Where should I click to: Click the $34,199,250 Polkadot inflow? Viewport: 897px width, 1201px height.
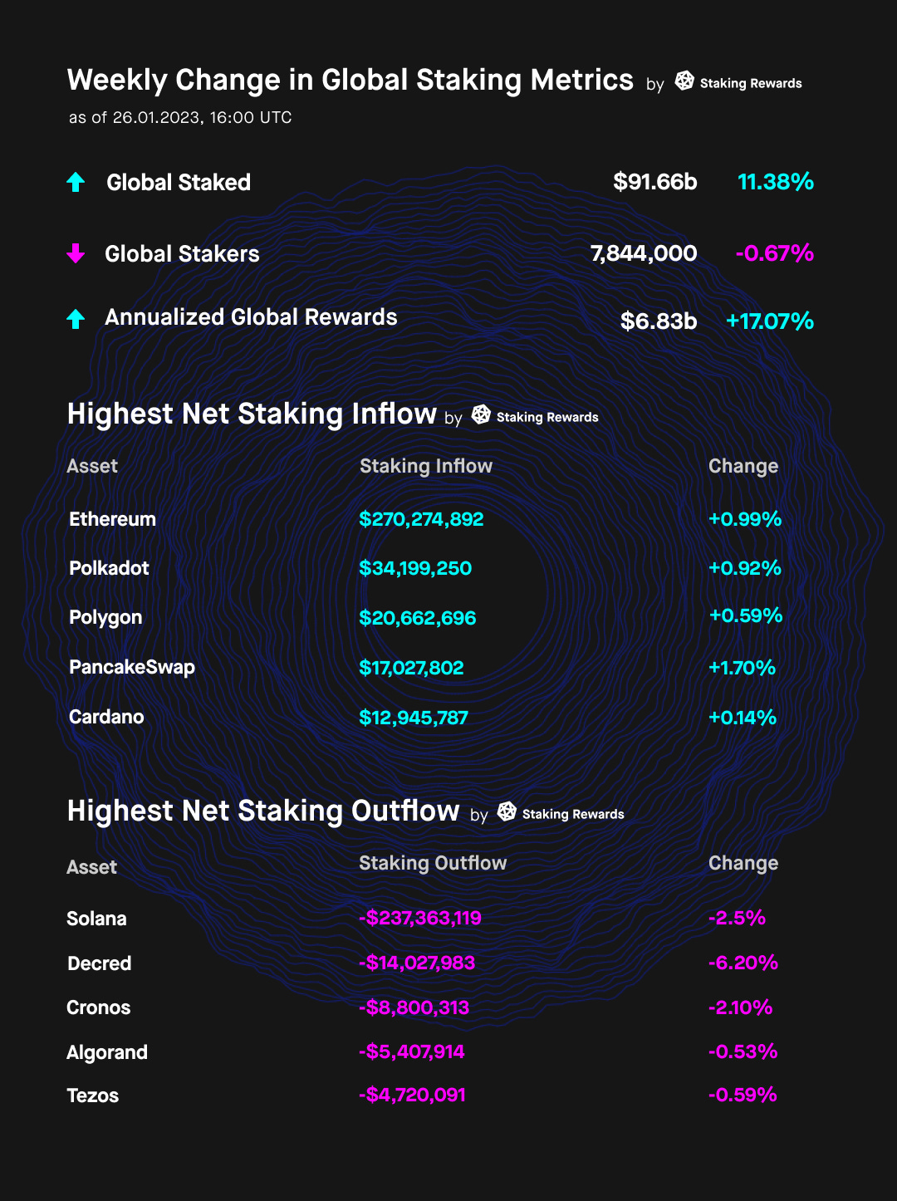[415, 568]
